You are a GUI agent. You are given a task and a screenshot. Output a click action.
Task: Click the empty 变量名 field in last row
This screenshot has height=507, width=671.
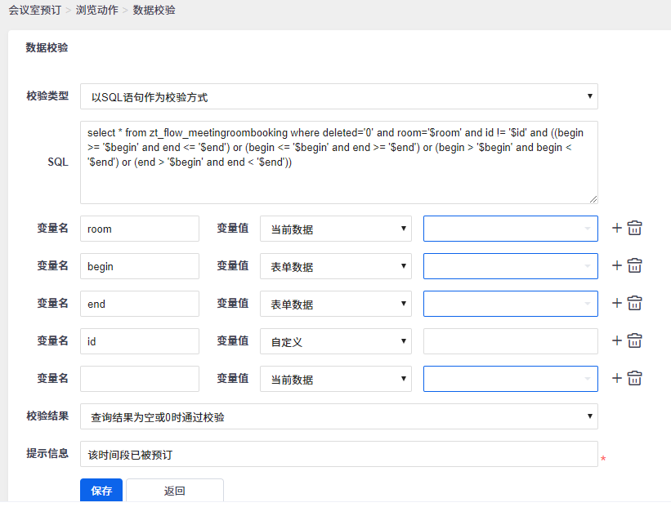coord(140,379)
